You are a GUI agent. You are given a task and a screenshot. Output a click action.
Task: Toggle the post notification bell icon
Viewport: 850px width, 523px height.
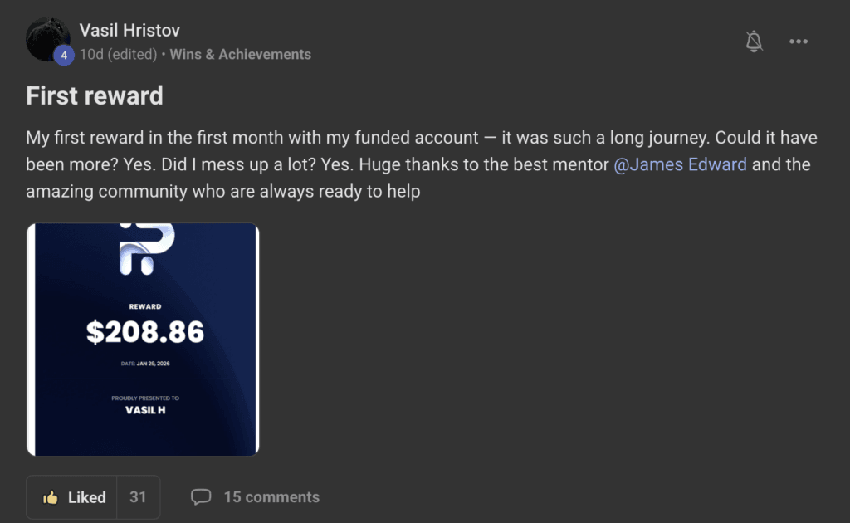(754, 42)
